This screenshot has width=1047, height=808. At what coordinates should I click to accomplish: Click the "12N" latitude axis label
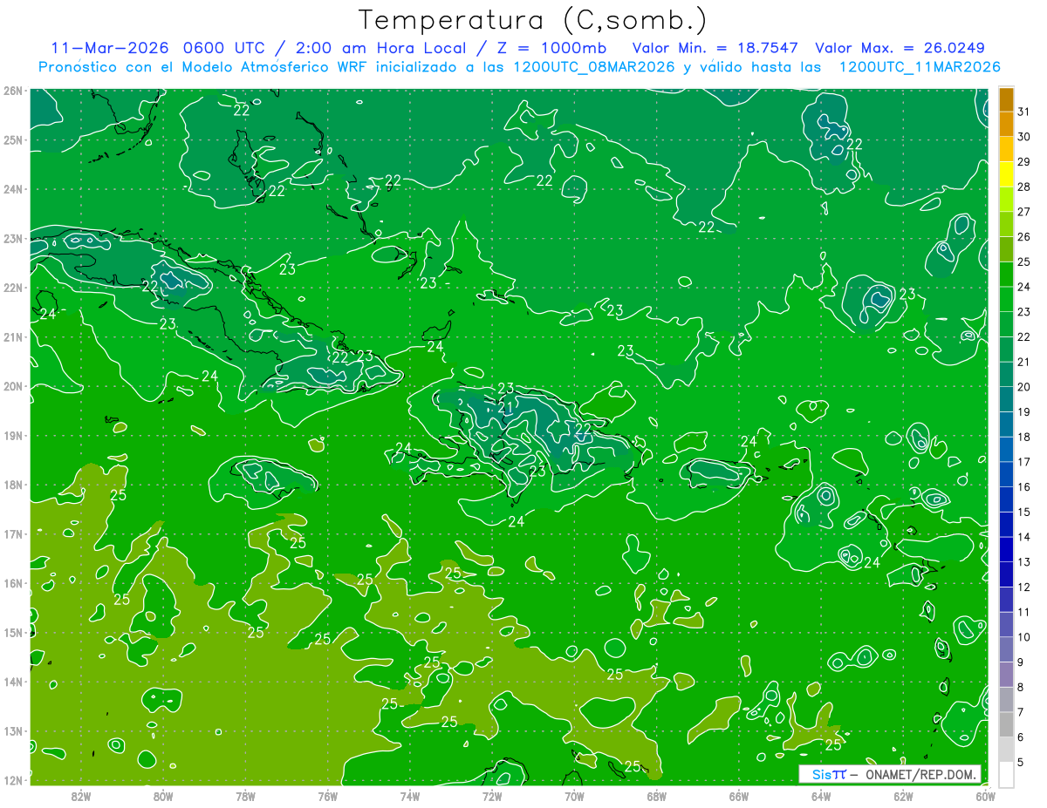13,780
